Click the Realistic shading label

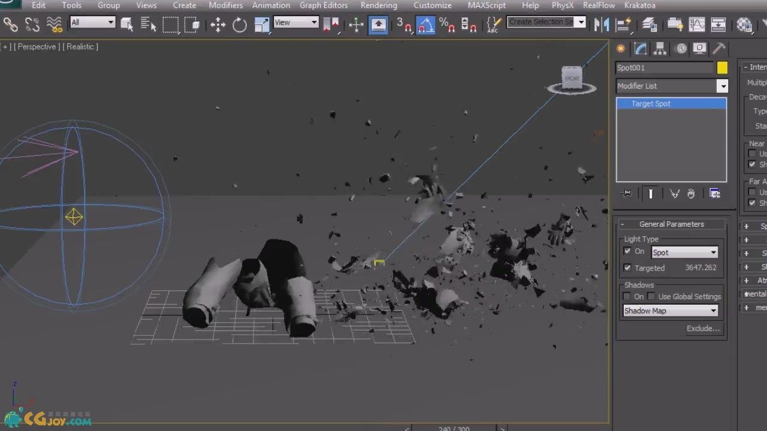pyautogui.click(x=80, y=47)
